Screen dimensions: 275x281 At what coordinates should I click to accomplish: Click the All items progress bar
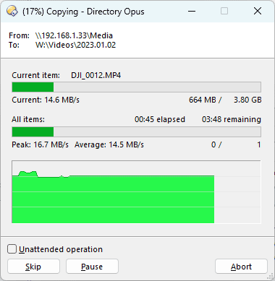[x=137, y=132]
